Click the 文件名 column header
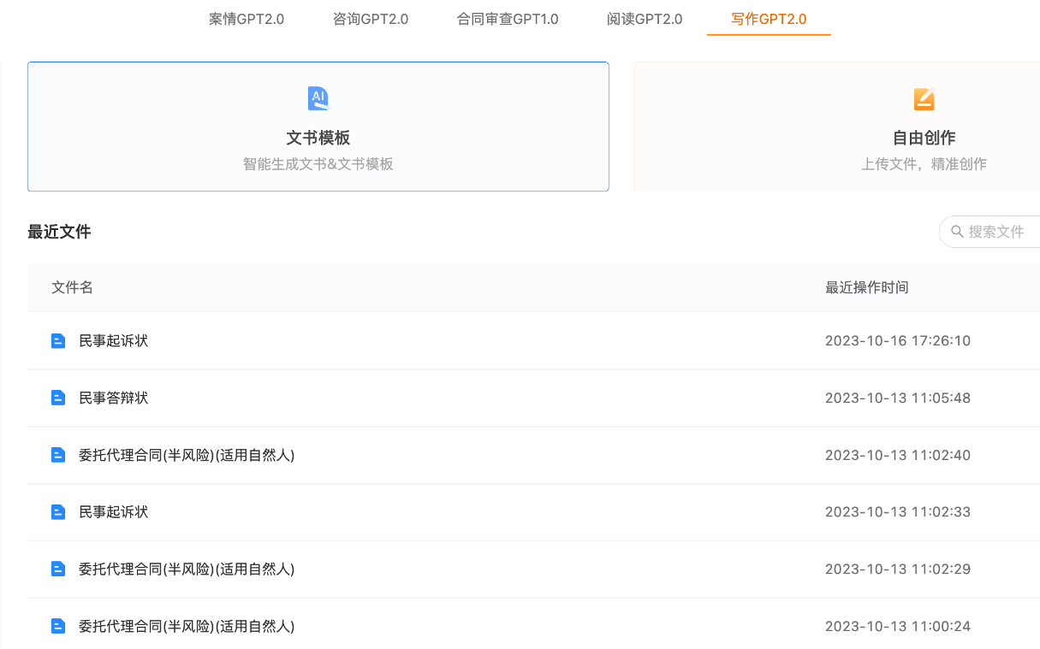 71,287
